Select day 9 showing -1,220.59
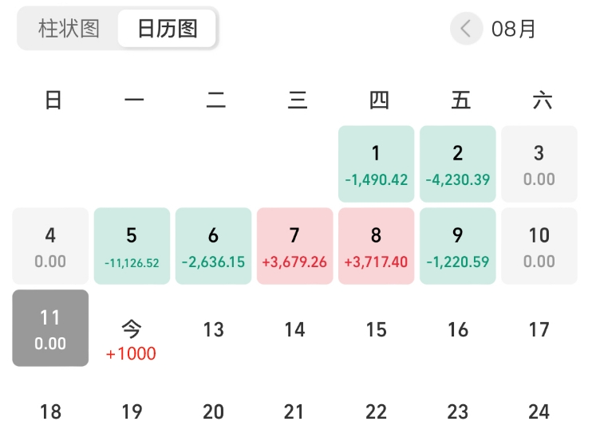The height and width of the screenshot is (429, 596). click(x=458, y=246)
